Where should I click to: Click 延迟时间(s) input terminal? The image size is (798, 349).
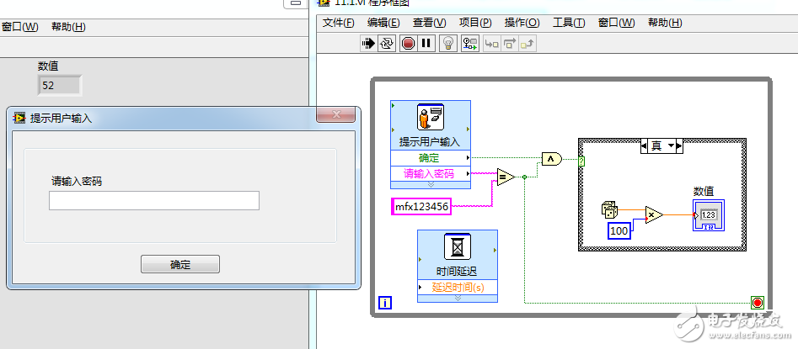[458, 287]
